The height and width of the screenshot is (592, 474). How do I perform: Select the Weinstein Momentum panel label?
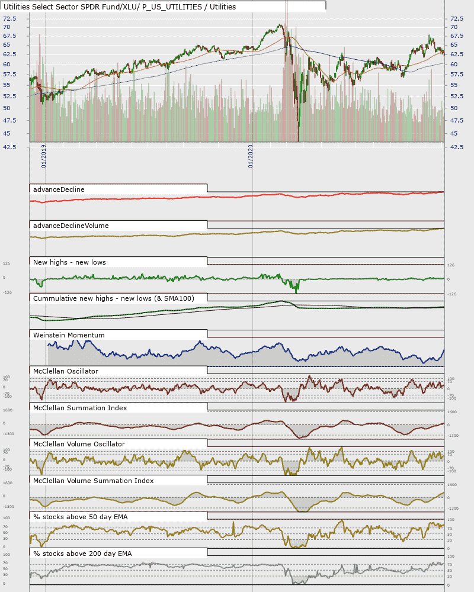point(69,335)
